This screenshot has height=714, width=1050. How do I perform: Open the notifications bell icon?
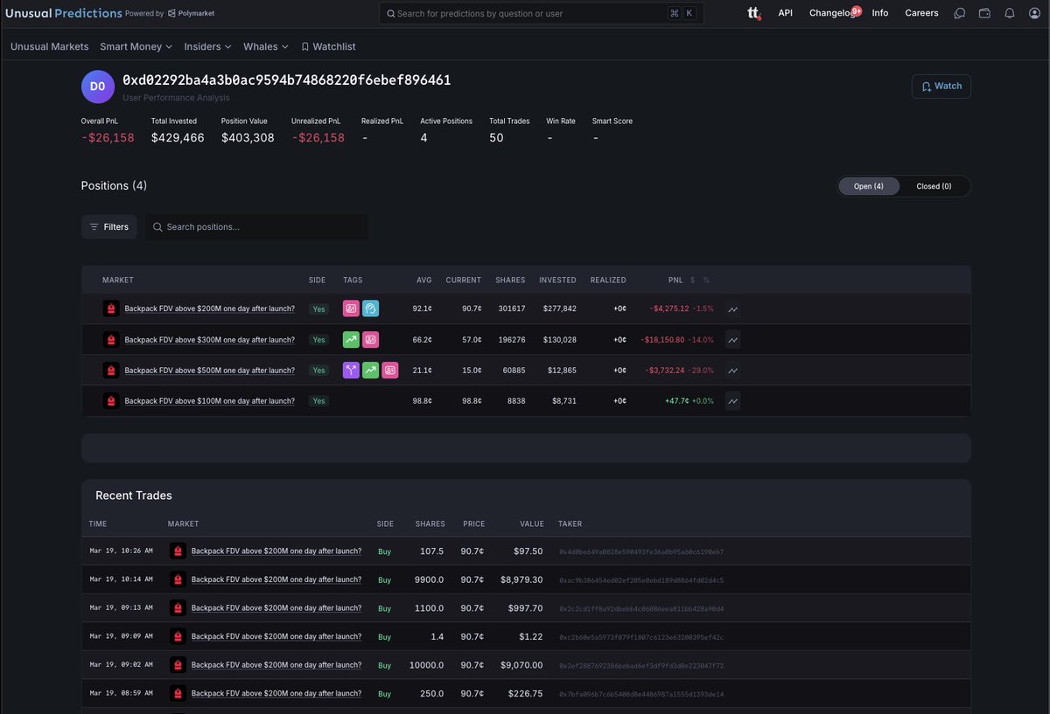click(1009, 13)
